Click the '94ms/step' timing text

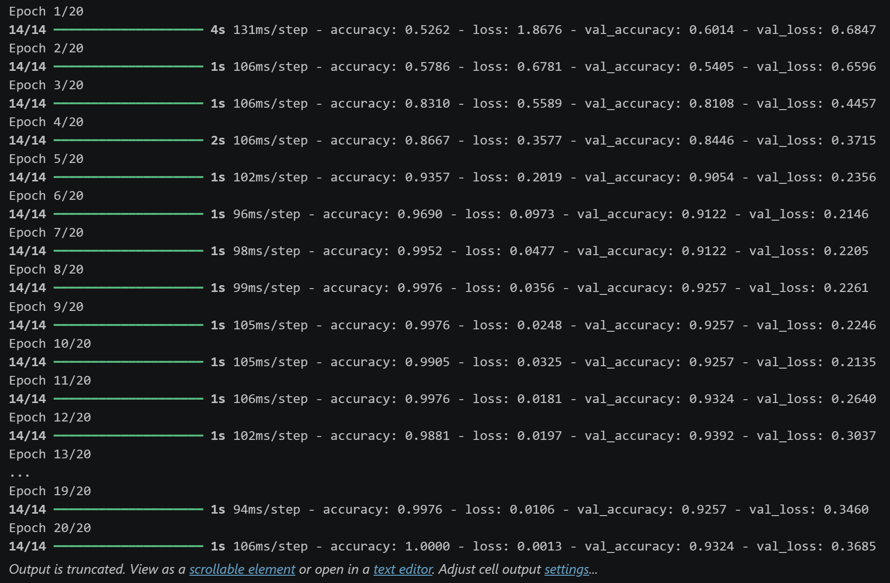click(x=267, y=509)
